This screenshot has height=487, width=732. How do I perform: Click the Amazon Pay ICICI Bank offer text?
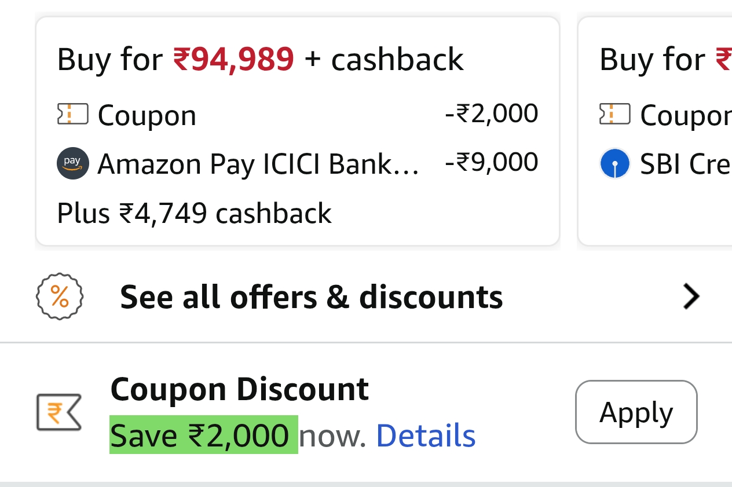258,164
